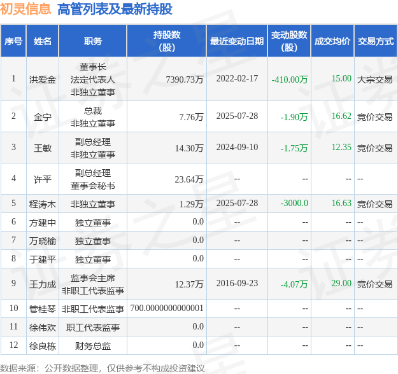Click the holding value 1.29万

[x=192, y=204]
